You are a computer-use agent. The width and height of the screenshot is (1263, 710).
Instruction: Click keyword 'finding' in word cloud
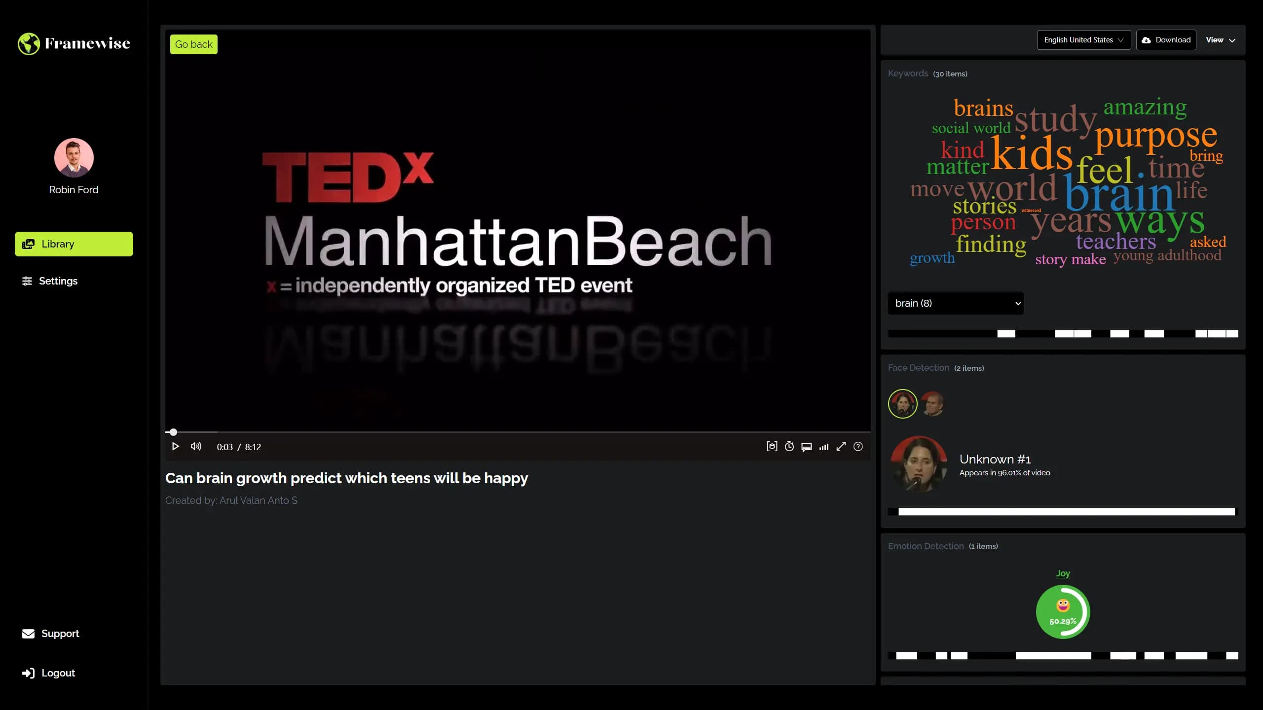pos(991,244)
